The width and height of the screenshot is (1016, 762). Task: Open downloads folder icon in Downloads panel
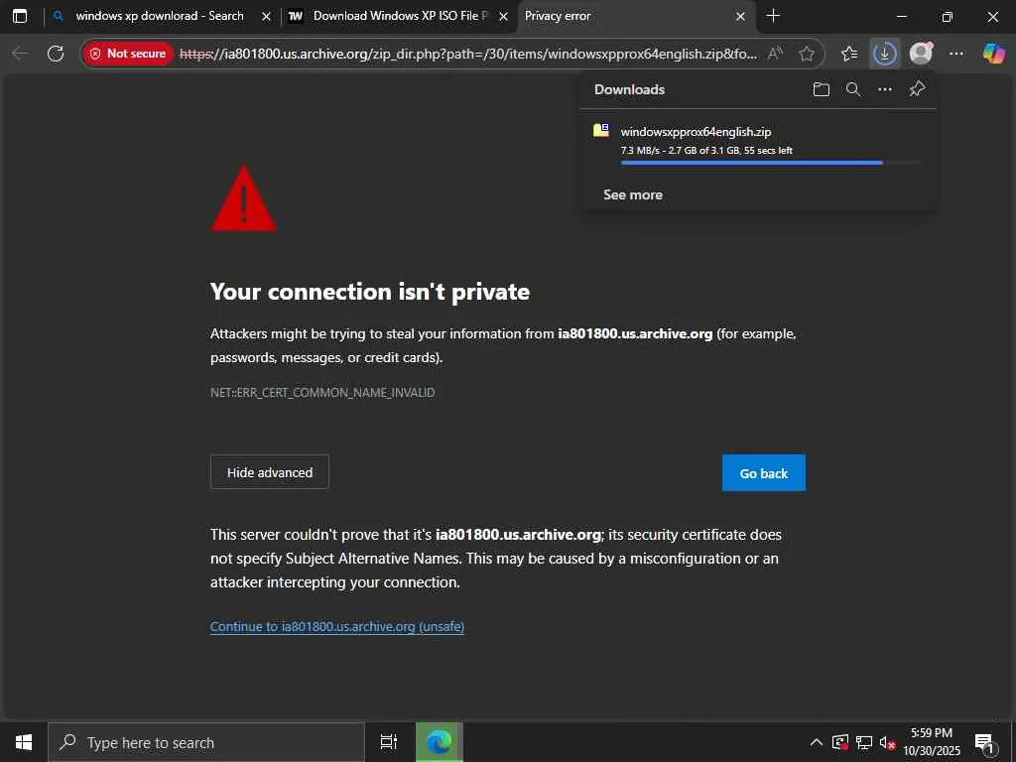[x=821, y=89]
